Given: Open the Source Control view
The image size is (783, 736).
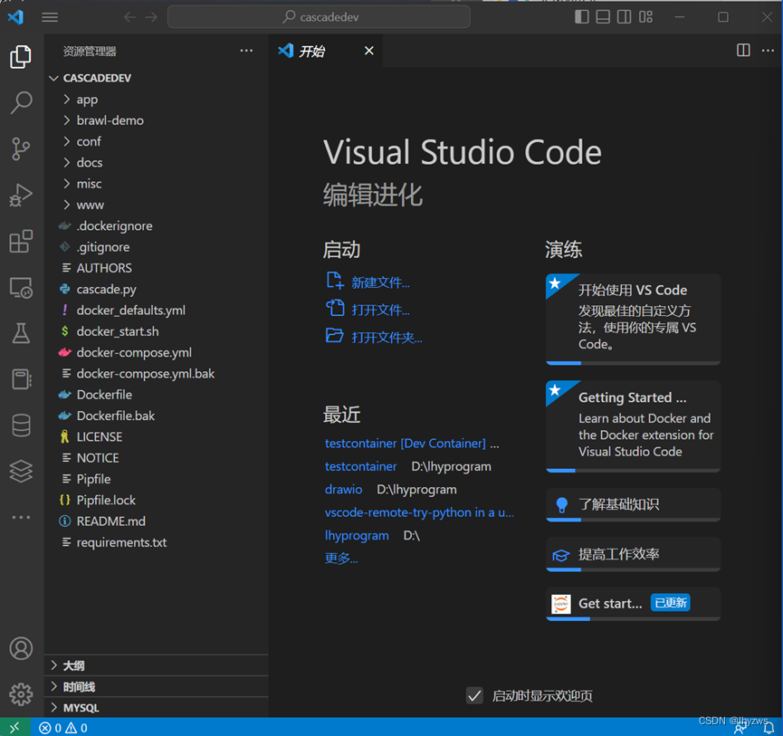Looking at the screenshot, I should [21, 148].
